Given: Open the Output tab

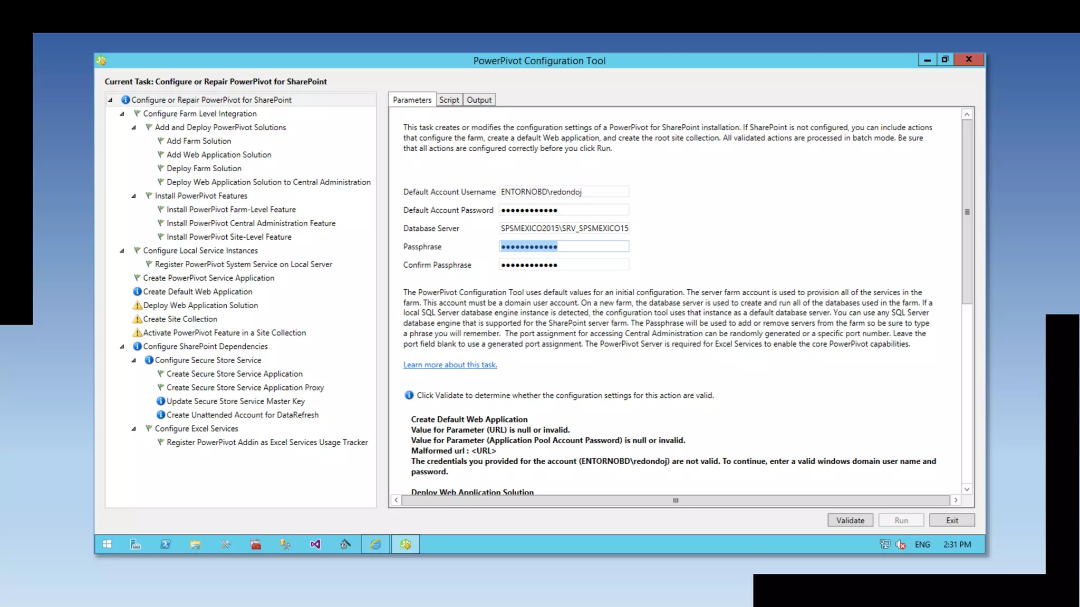Looking at the screenshot, I should coord(479,100).
